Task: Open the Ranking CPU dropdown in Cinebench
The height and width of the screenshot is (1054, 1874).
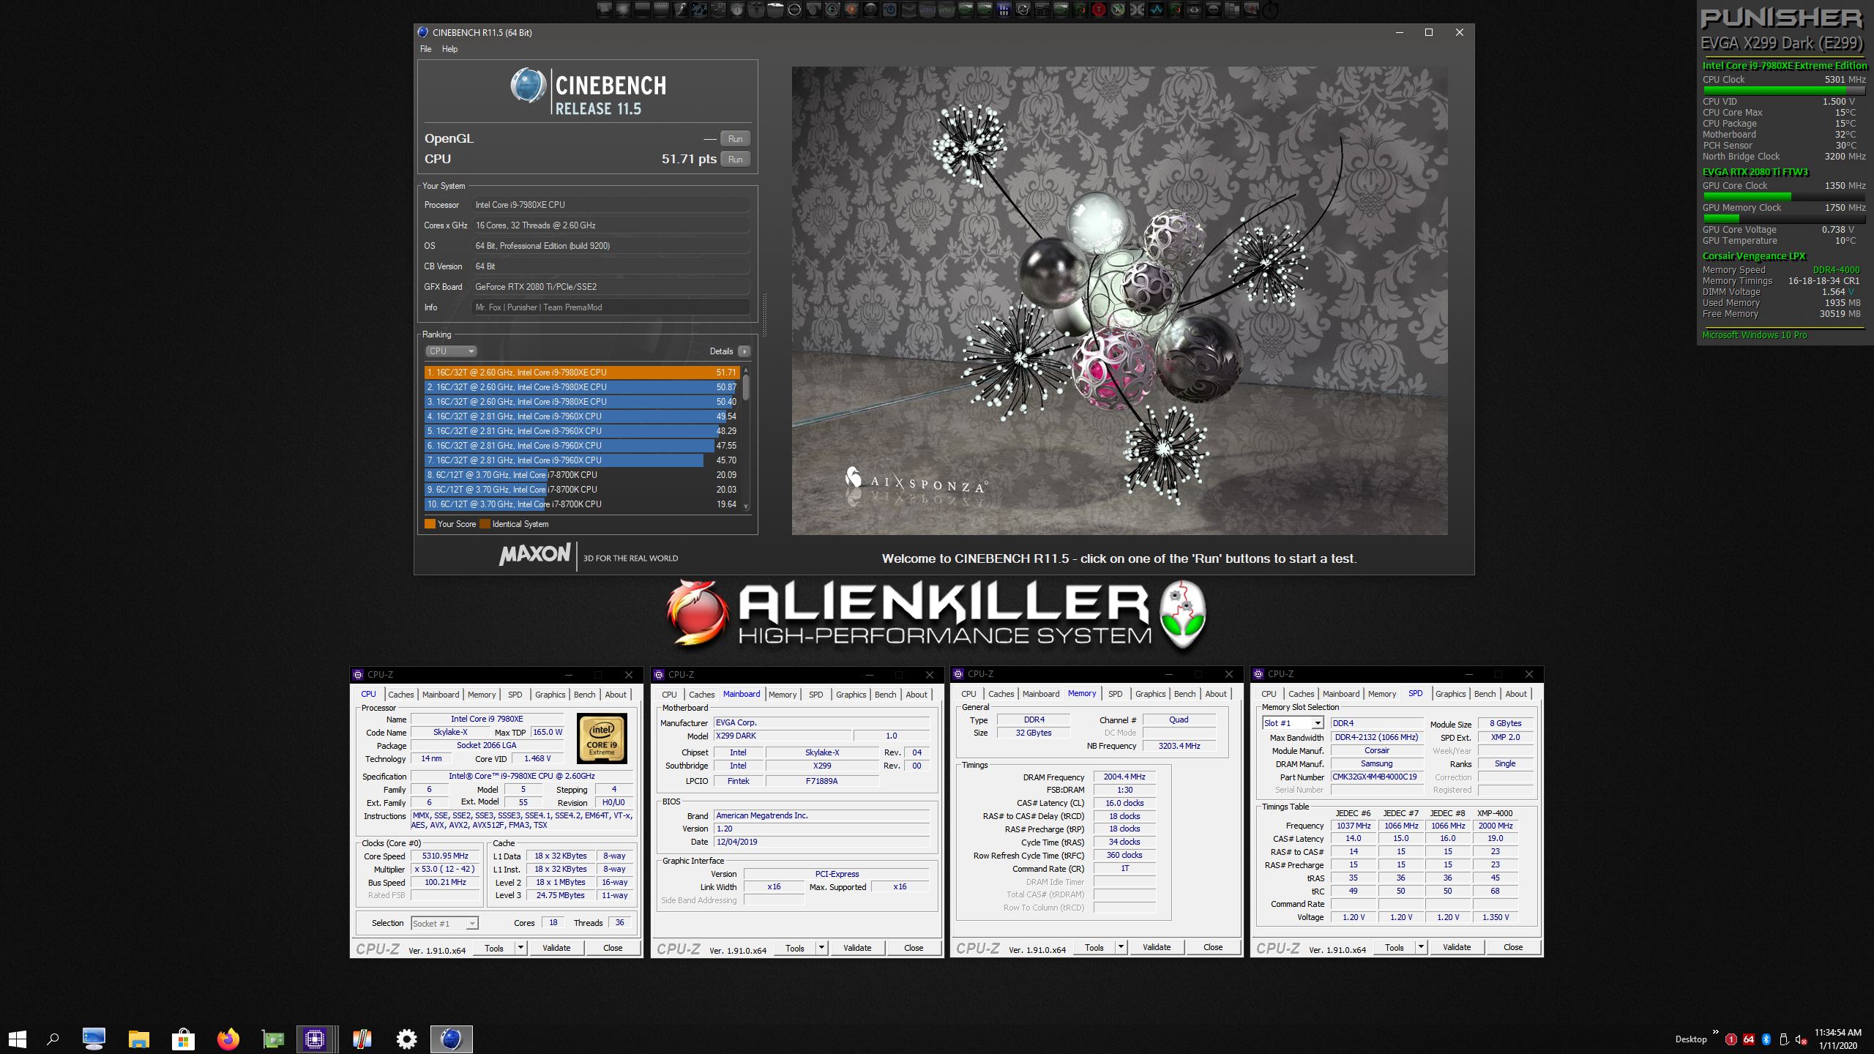Action: (451, 351)
